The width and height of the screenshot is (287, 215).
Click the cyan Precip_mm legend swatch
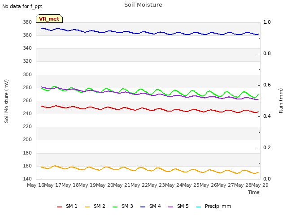tap(198, 207)
